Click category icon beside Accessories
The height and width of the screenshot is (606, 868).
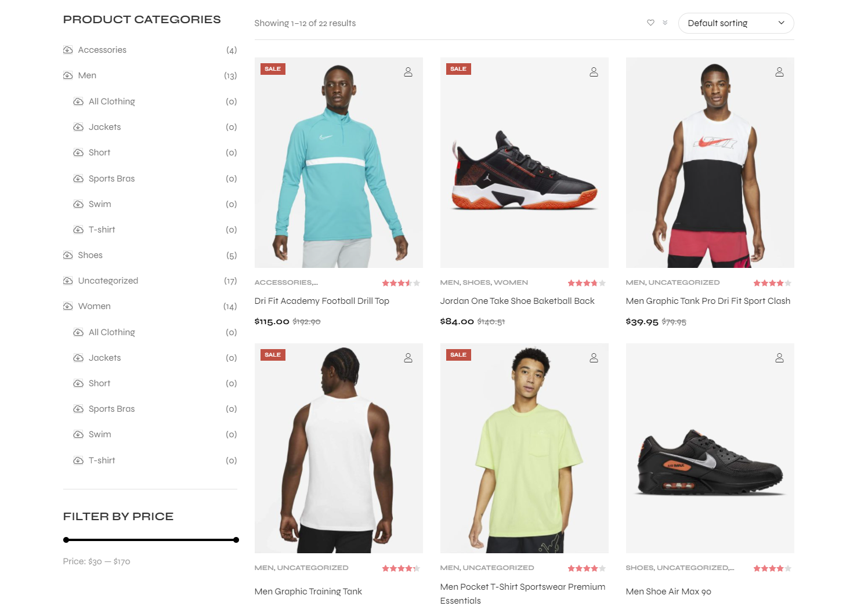point(68,50)
